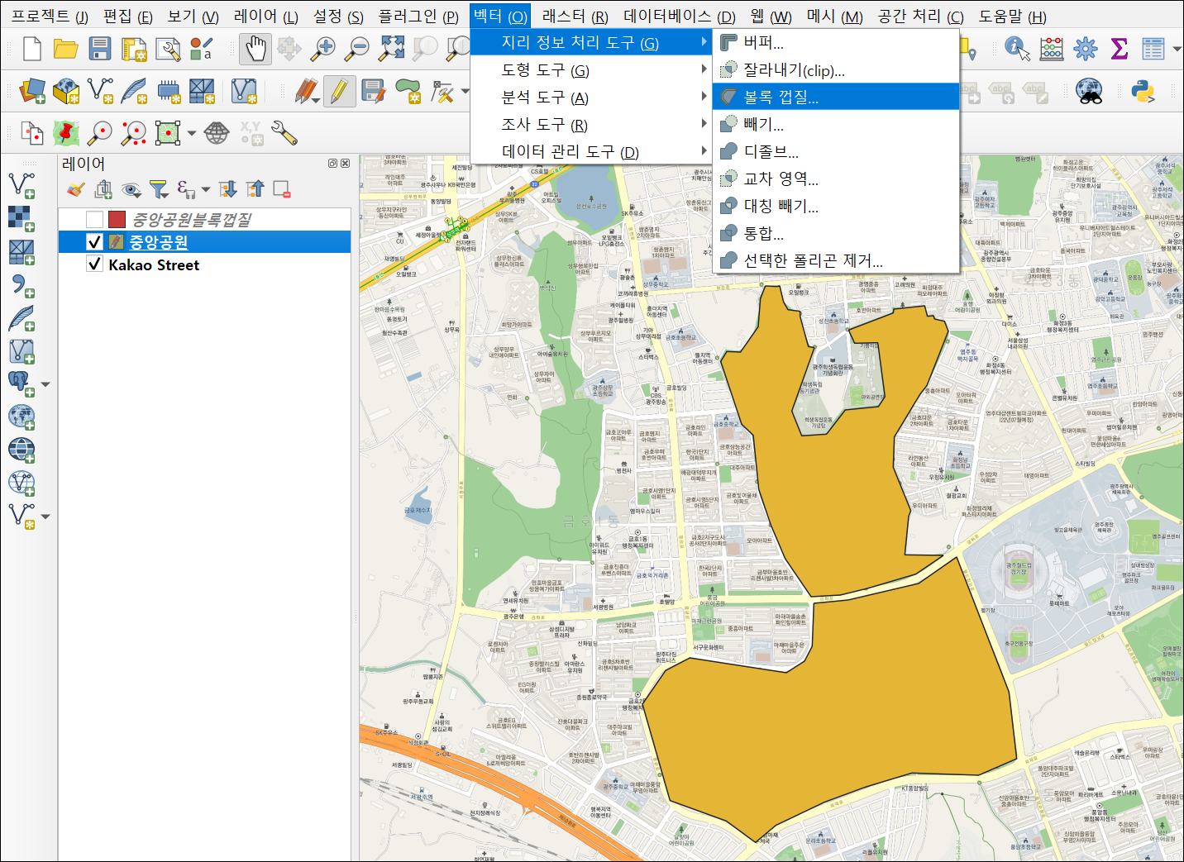Choose 디졸브... menu entry
1184x862 pixels.
pos(836,151)
